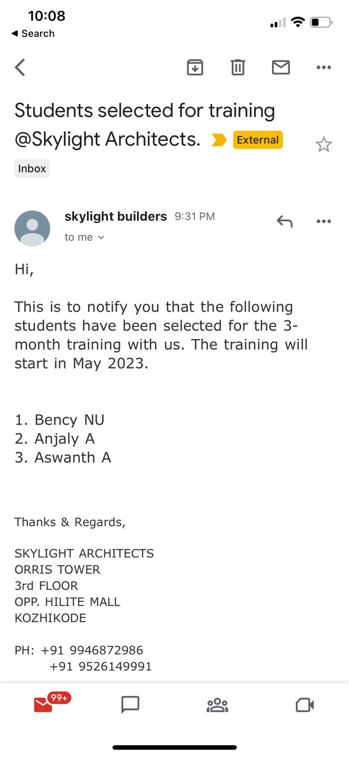Switch to the Chat tab

click(x=130, y=704)
